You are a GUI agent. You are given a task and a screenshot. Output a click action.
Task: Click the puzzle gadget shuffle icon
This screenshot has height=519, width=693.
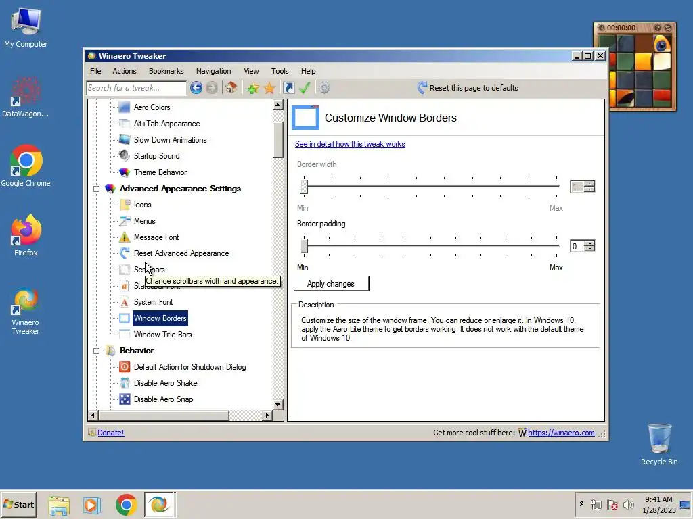[x=667, y=28]
